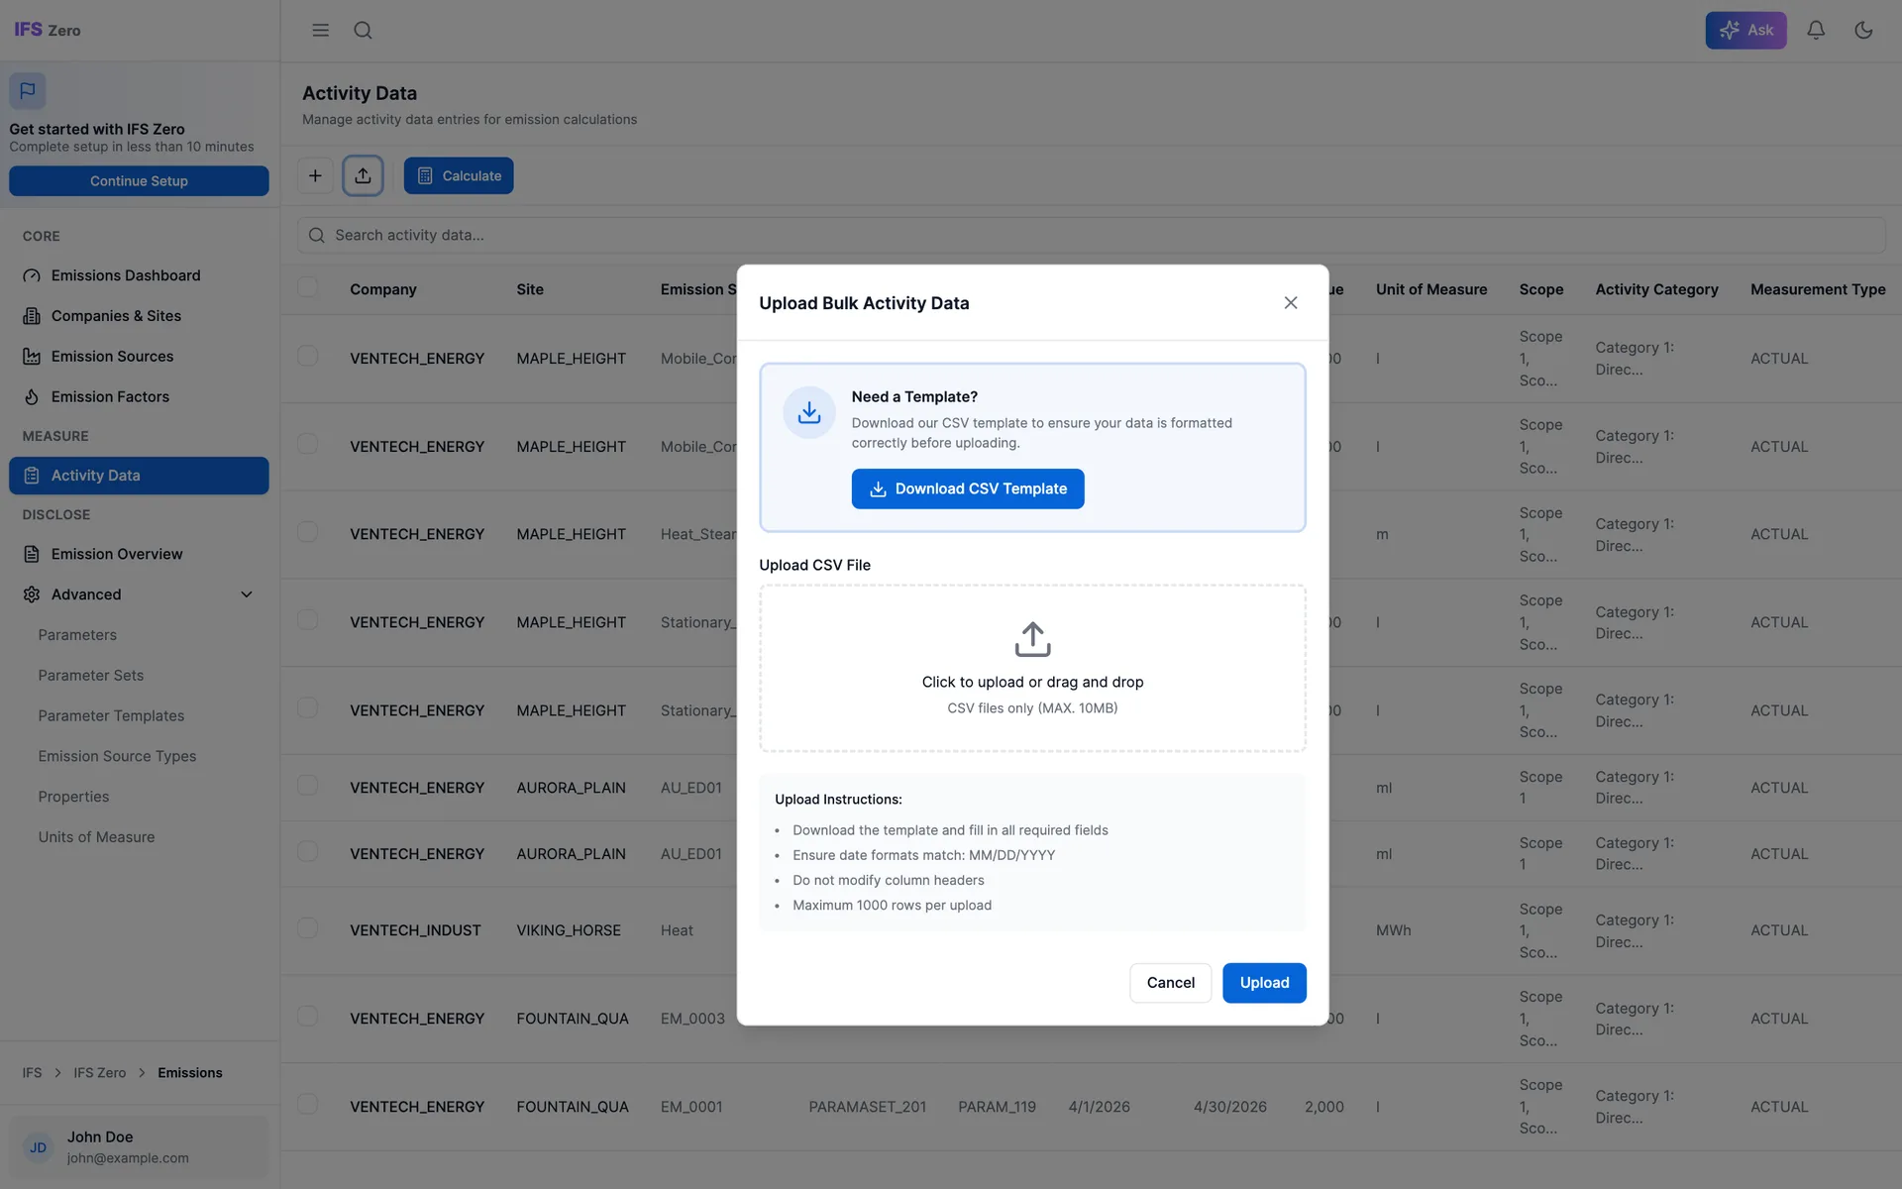Open the notifications bell
The height and width of the screenshot is (1189, 1902).
click(x=1816, y=30)
